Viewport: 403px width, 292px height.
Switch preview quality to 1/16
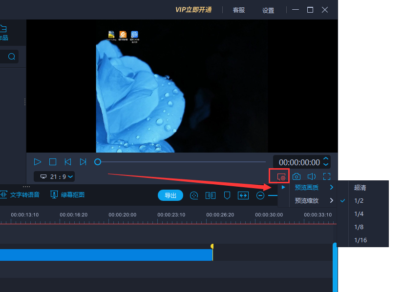click(x=361, y=239)
